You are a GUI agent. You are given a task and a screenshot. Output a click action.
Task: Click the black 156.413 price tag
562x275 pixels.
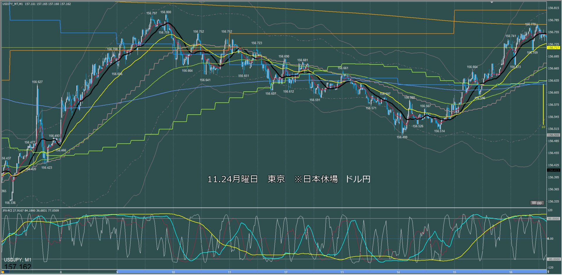(x=554, y=170)
